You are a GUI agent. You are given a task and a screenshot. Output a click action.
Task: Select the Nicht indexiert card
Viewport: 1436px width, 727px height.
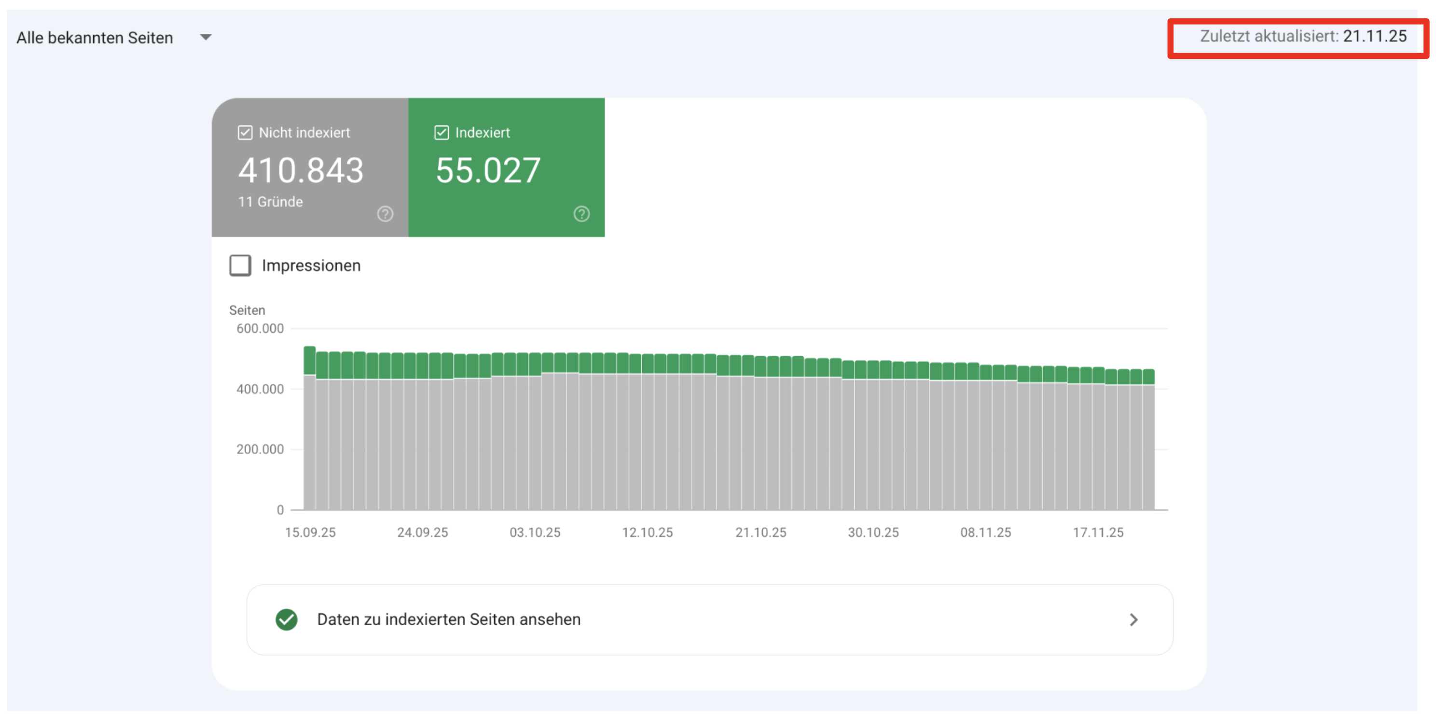(x=310, y=167)
